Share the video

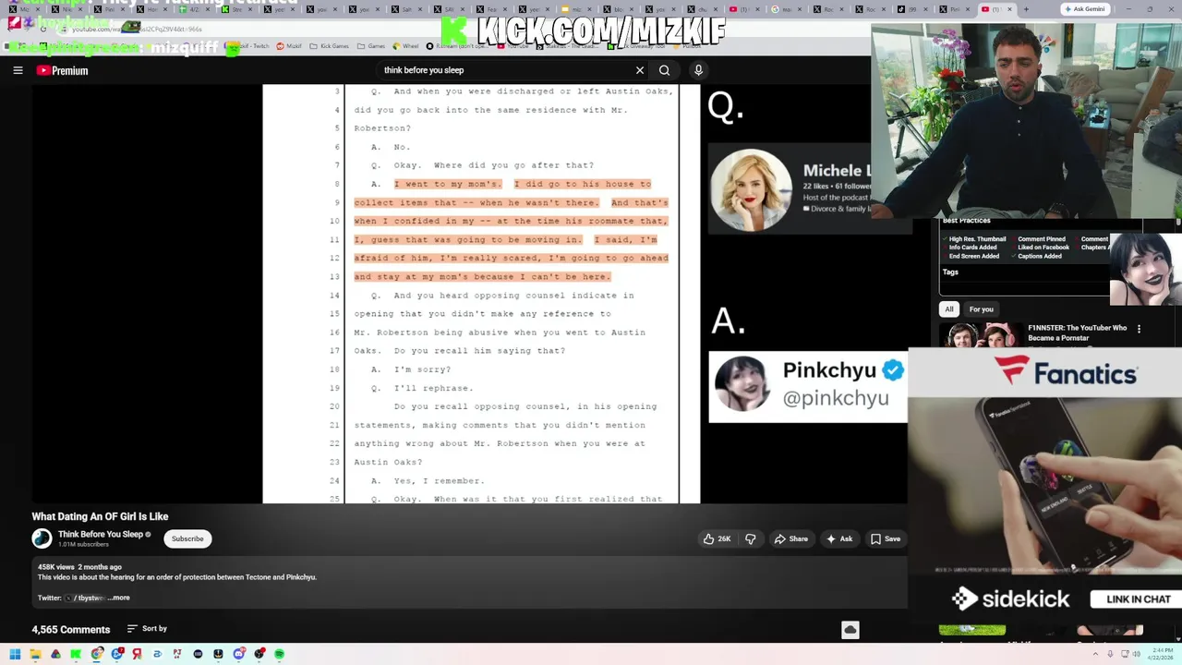point(791,538)
